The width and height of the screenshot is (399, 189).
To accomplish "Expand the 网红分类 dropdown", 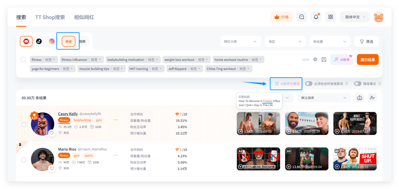I will click(240, 41).
